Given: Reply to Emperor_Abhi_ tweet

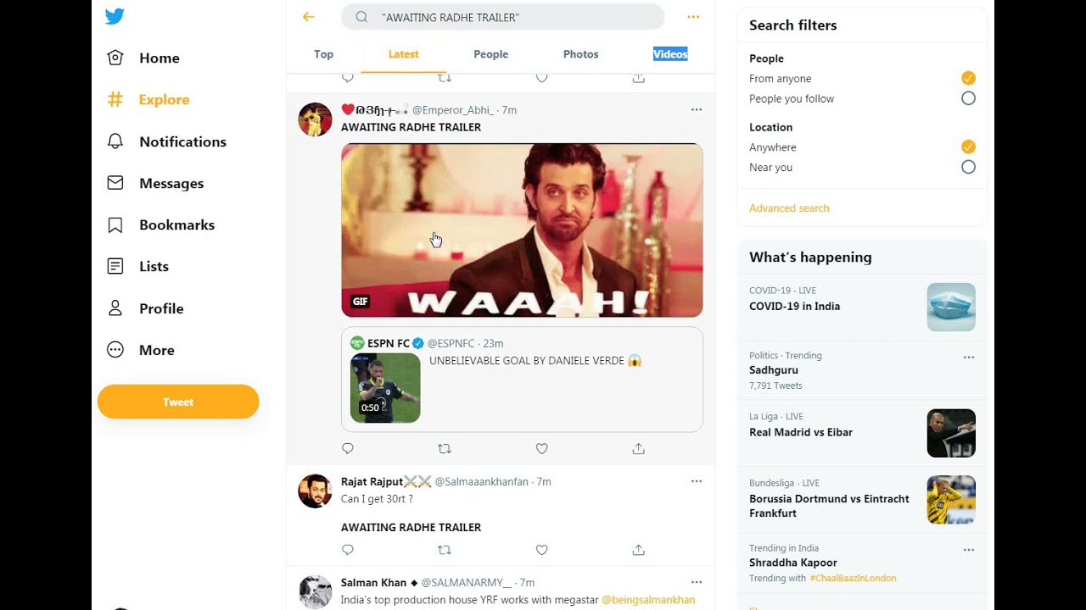Looking at the screenshot, I should pyautogui.click(x=348, y=448).
